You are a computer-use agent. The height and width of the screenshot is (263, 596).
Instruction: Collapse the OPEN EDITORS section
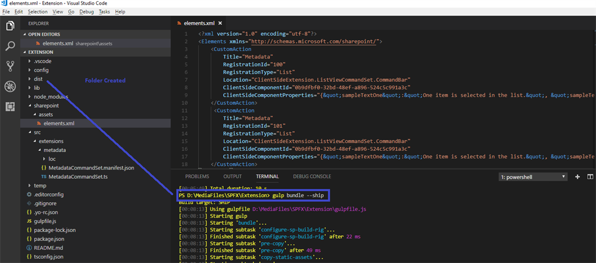[x=25, y=34]
